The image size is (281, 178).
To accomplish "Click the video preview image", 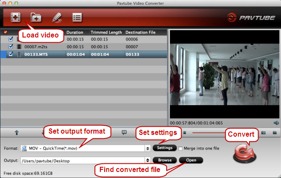I will tap(224, 74).
